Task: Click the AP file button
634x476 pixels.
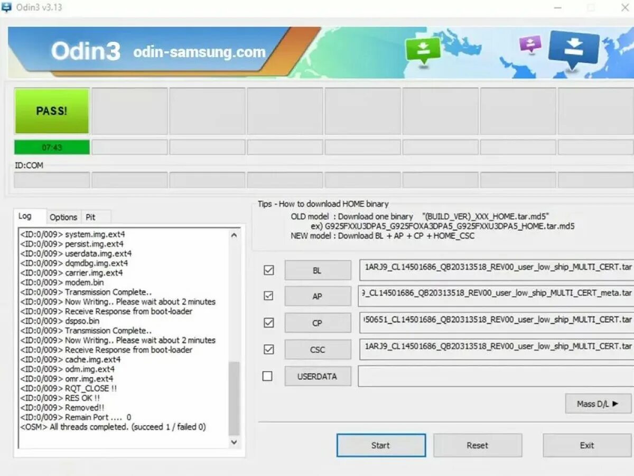Action: pos(318,296)
